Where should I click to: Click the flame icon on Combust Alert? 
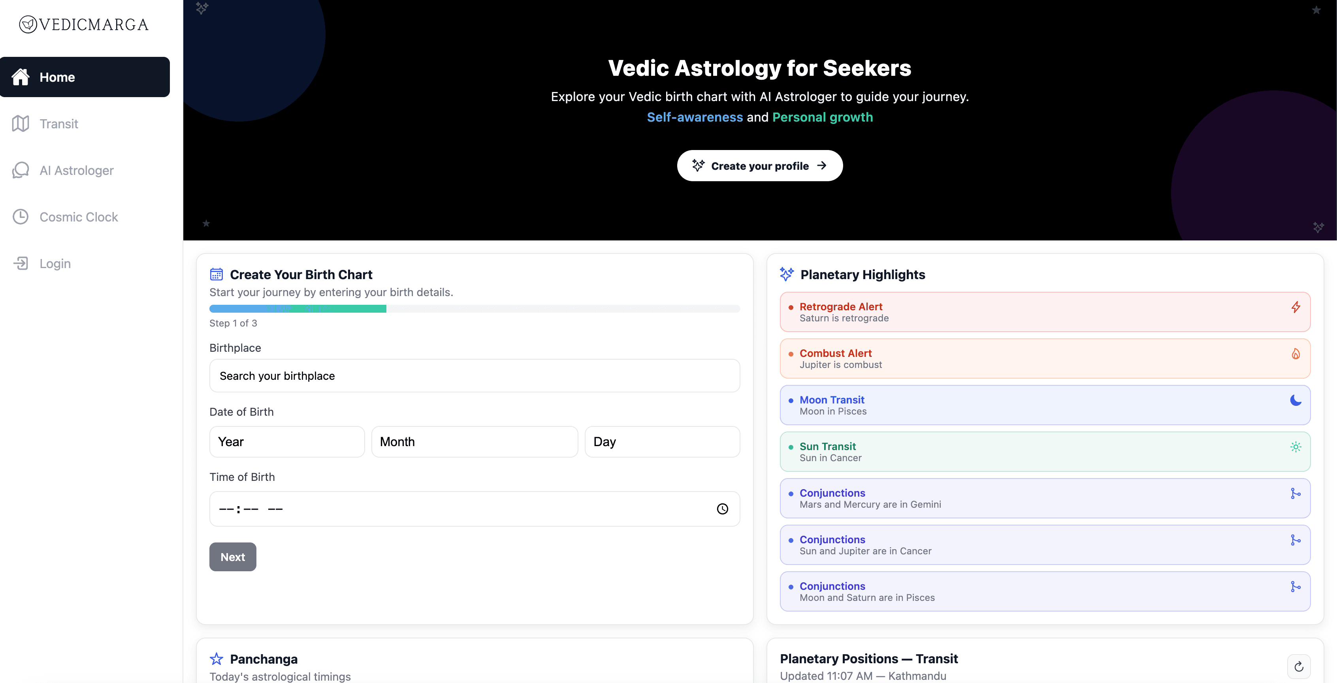[1296, 354]
